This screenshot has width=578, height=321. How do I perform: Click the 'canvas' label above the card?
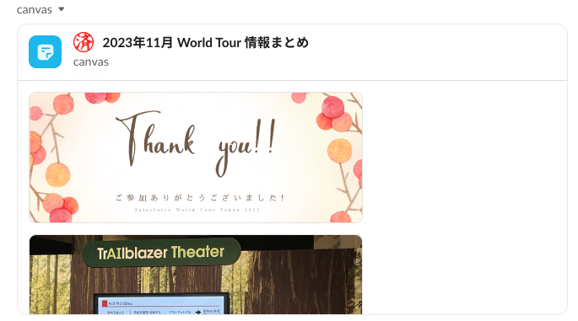[x=35, y=10]
